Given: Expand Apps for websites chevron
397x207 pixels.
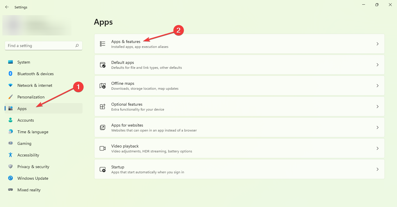Looking at the screenshot, I should [x=378, y=127].
